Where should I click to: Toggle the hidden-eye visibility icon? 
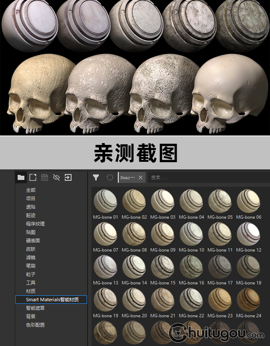pos(56,177)
